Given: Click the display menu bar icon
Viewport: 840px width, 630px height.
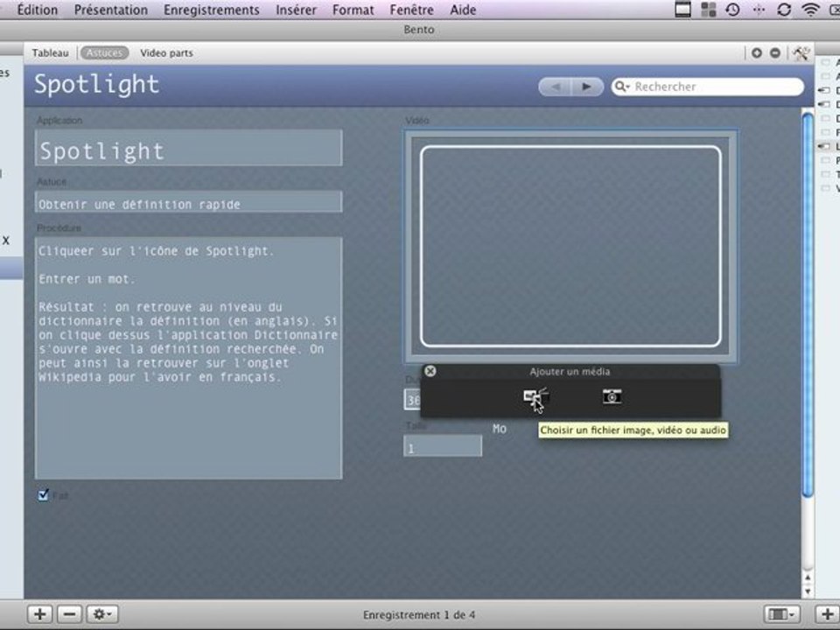Looking at the screenshot, I should pos(682,10).
